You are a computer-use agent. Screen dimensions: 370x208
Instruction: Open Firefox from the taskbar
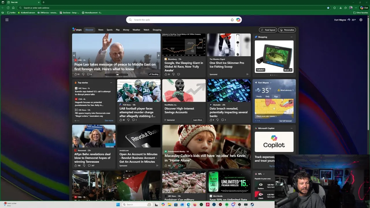tap(195, 205)
